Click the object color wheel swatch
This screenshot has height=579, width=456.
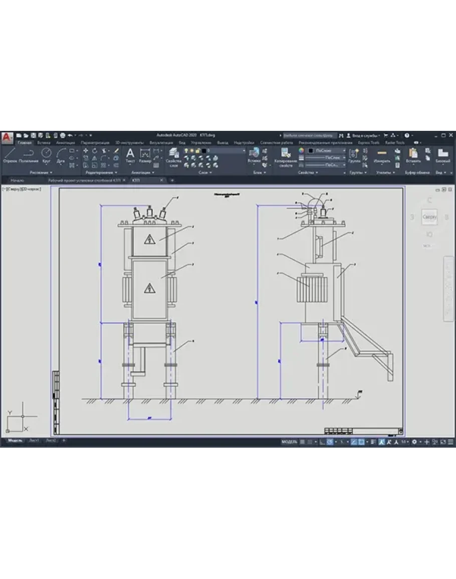click(301, 150)
